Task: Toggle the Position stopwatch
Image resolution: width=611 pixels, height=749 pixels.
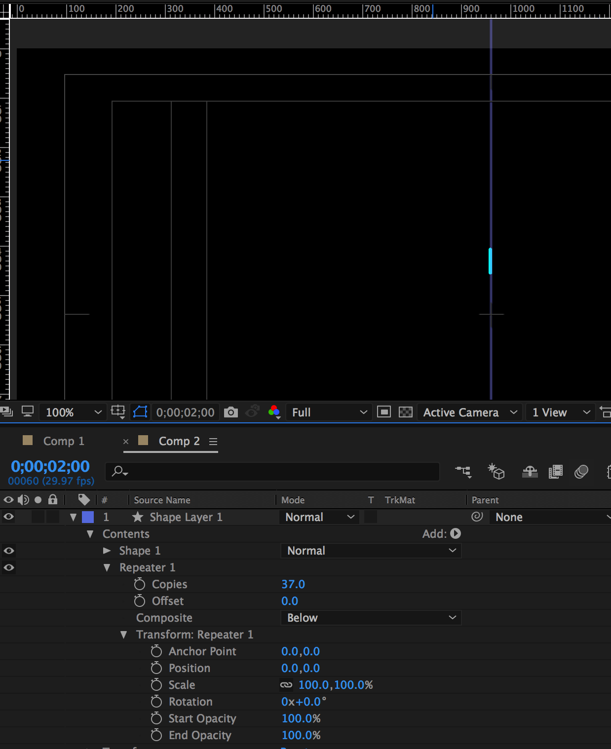Action: pyautogui.click(x=156, y=668)
